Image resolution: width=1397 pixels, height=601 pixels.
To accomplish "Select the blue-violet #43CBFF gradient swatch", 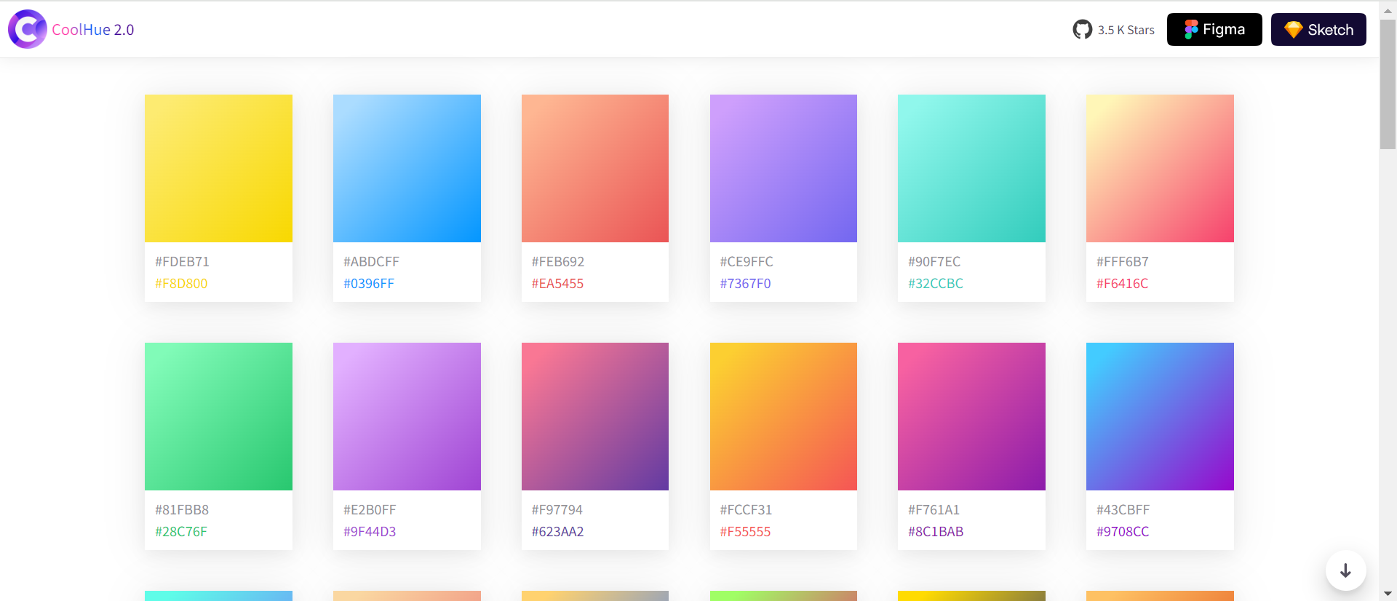I will (1160, 416).
